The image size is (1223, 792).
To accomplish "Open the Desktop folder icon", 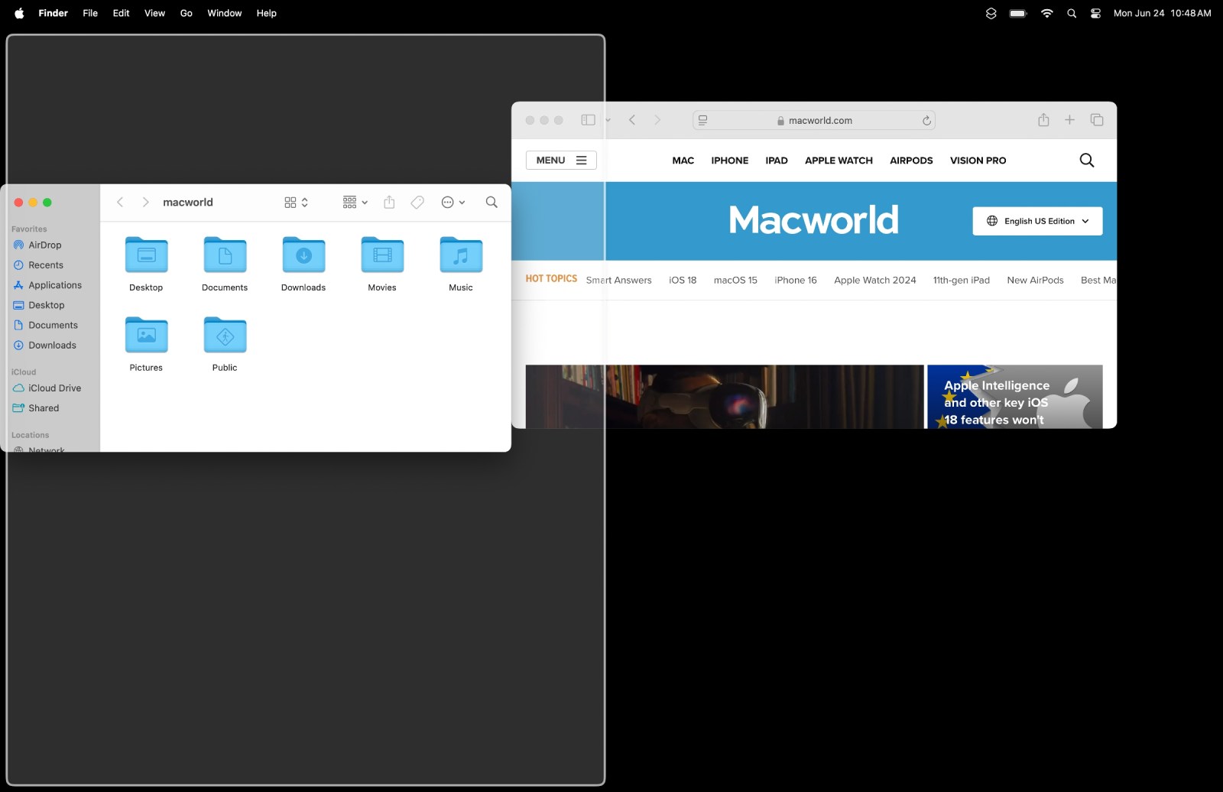I will [x=146, y=255].
